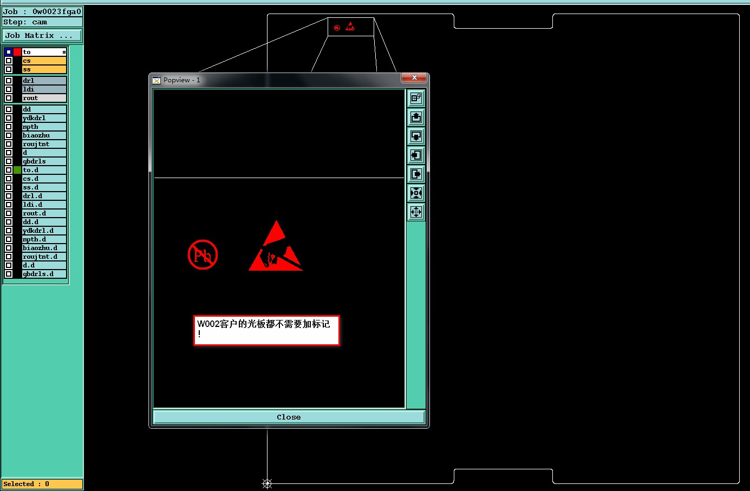Viewport: 750px width, 491px height.
Task: Click the 'Job : 0w0023fga0' label
Action: [42, 11]
